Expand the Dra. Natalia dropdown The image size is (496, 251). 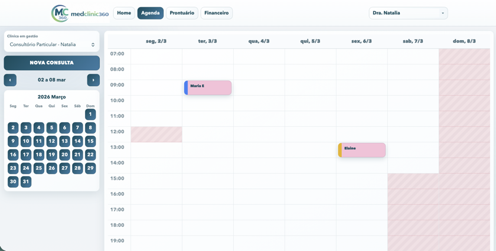[x=408, y=13]
